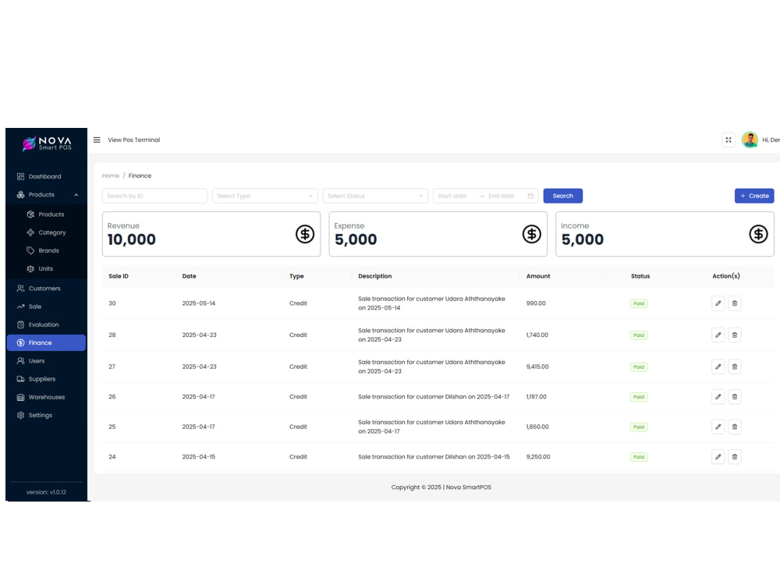Go to Customers in the sidebar
This screenshot has width=780, height=585.
[46, 289]
